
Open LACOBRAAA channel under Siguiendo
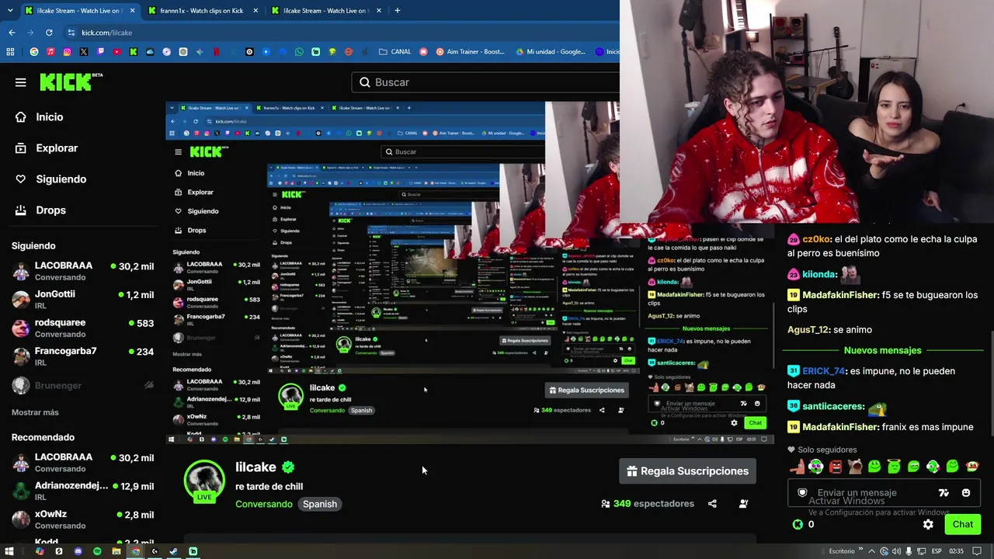[x=82, y=270]
